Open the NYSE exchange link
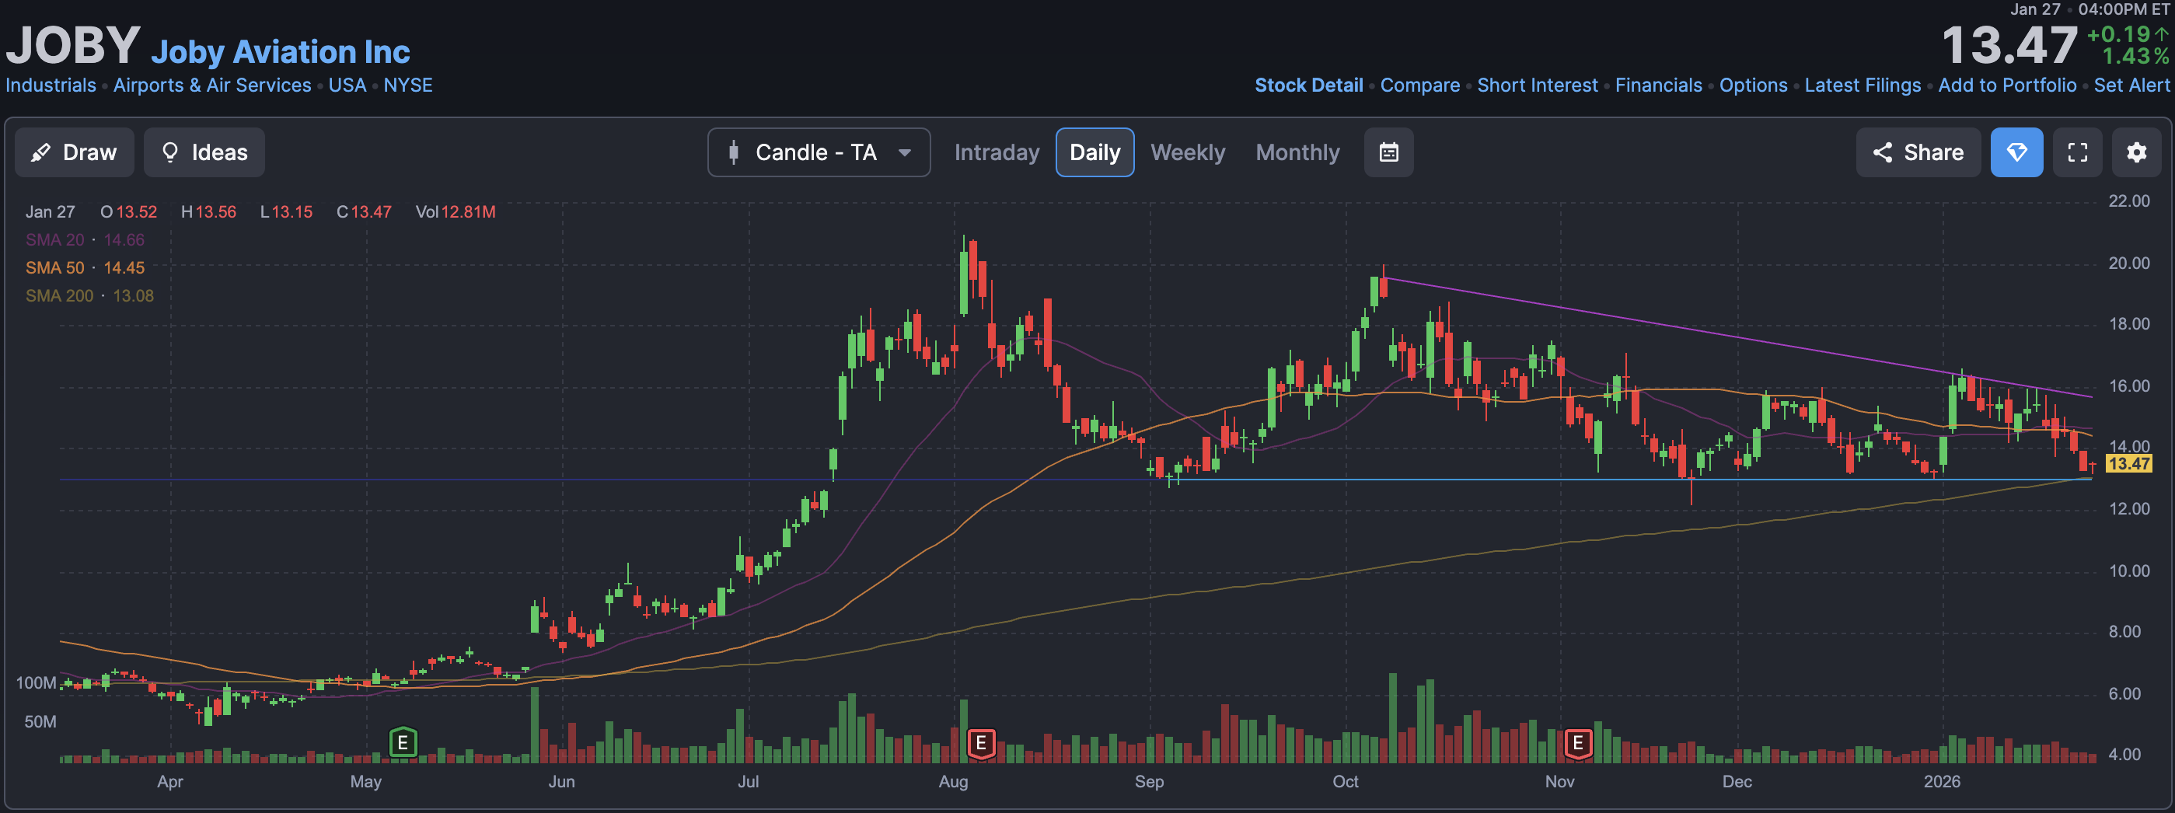This screenshot has width=2175, height=813. (x=408, y=85)
